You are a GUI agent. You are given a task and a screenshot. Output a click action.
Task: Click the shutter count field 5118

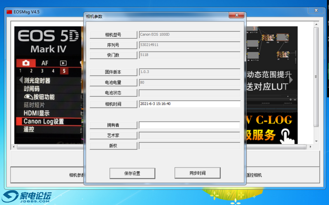[x=190, y=55]
